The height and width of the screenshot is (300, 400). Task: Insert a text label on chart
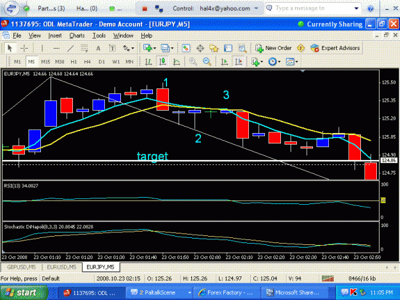click(x=112, y=48)
